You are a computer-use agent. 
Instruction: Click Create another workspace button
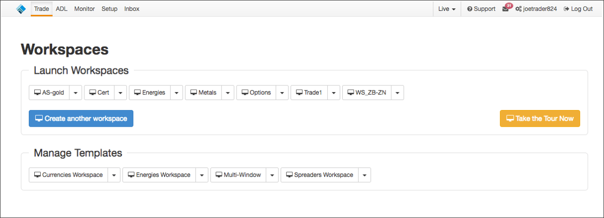click(x=81, y=118)
